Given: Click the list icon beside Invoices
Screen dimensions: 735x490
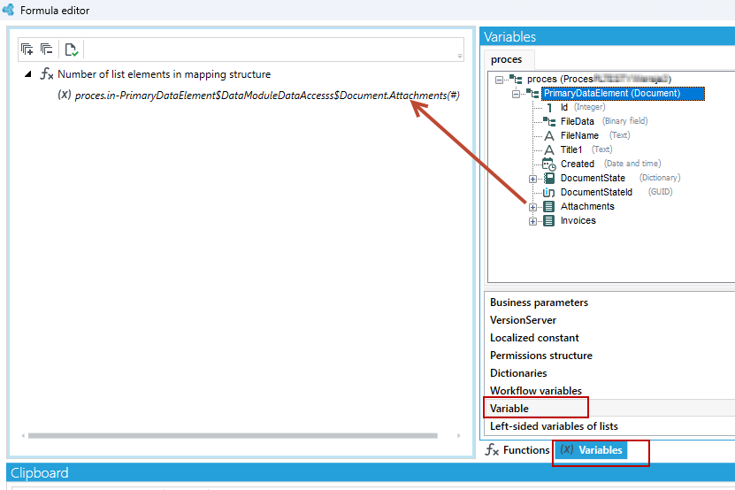Looking at the screenshot, I should (x=549, y=220).
